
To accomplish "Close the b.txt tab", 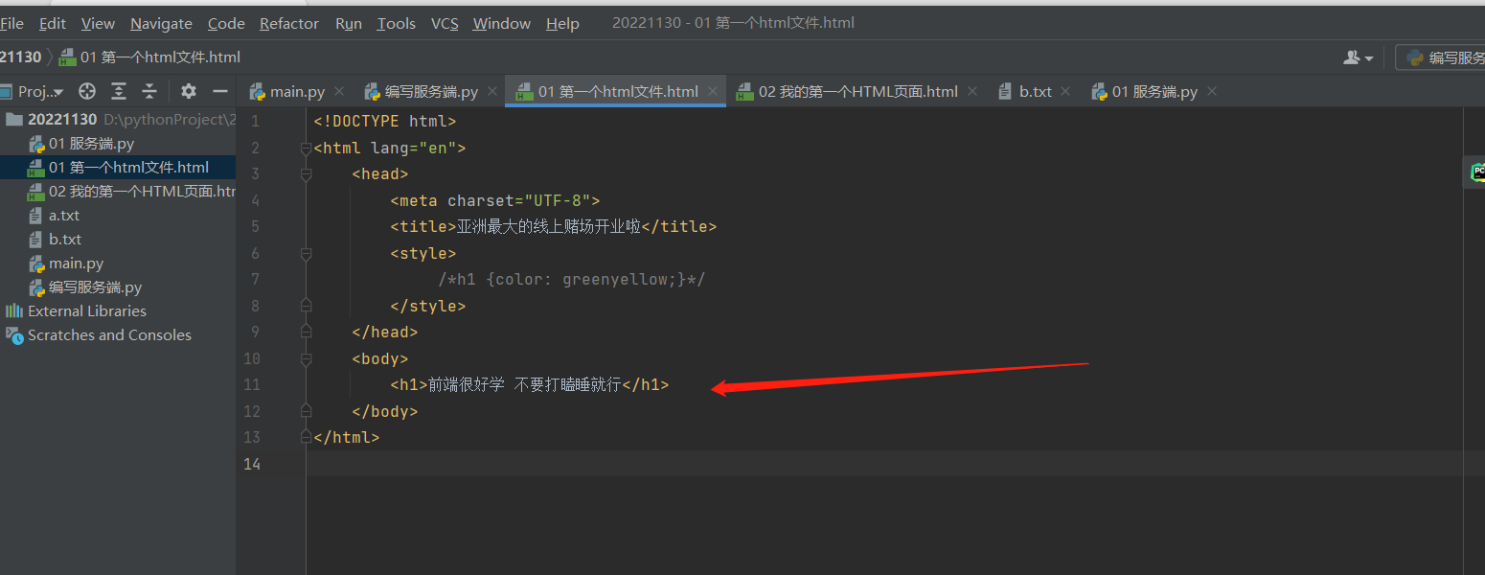I will [x=1067, y=91].
